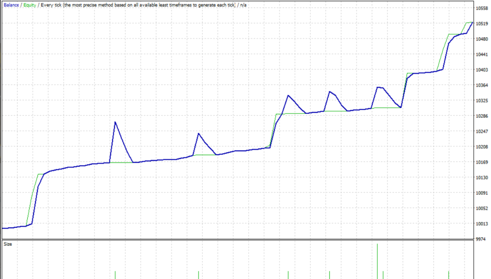Click the 10091 axis label
491x279 pixels.
coord(482,193)
